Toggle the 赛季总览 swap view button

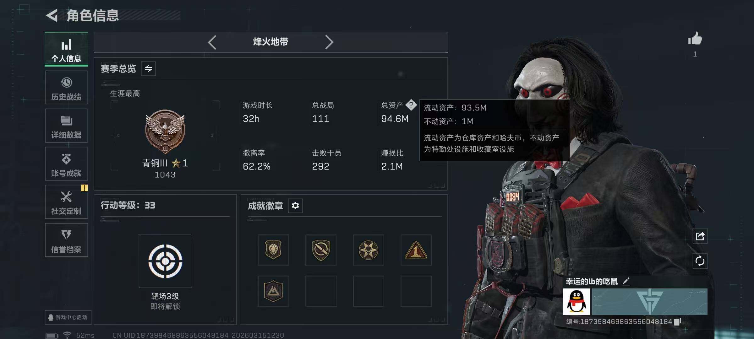coord(148,68)
